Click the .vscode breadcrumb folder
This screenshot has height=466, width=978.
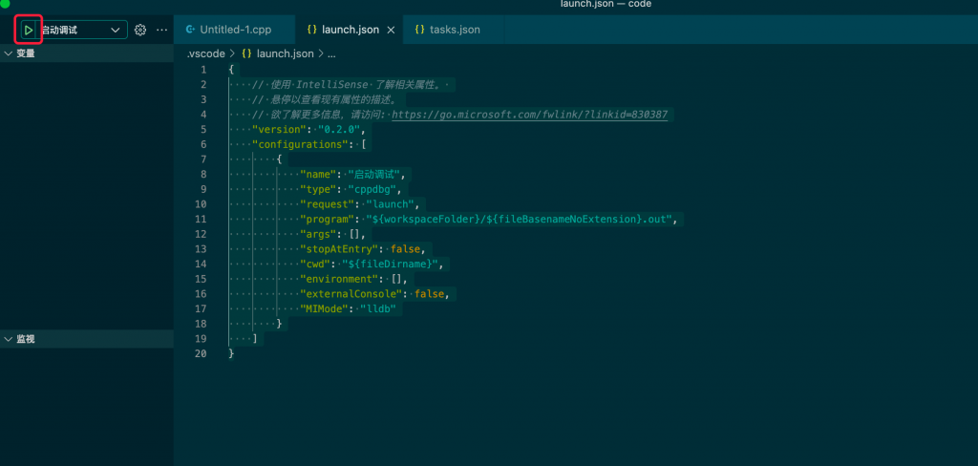pyautogui.click(x=204, y=54)
